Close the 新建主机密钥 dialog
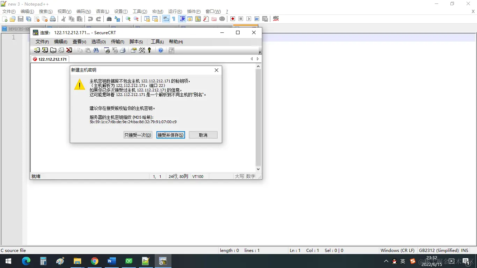The image size is (477, 268). coord(217,70)
